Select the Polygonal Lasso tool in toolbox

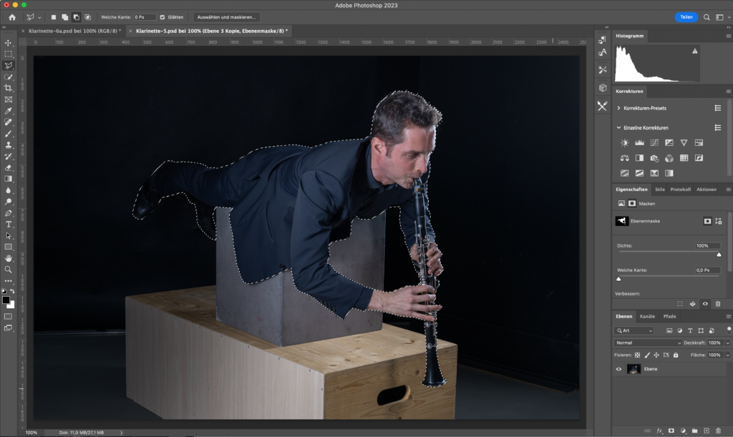tap(9, 65)
